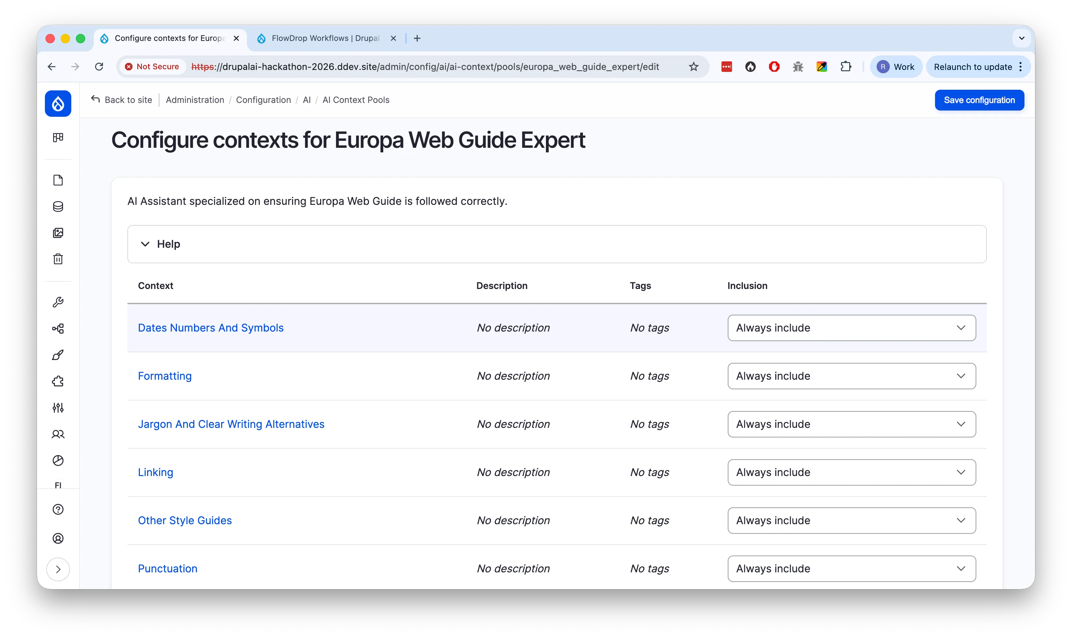Click the Administration breadcrumb
The height and width of the screenshot is (638, 1072).
pyautogui.click(x=194, y=100)
